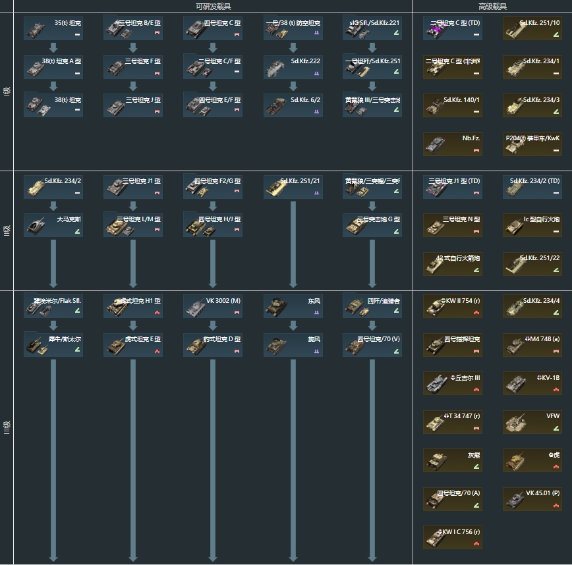Click the I级 rank label
Image resolution: width=572 pixels, height=565 pixels.
tap(7, 91)
